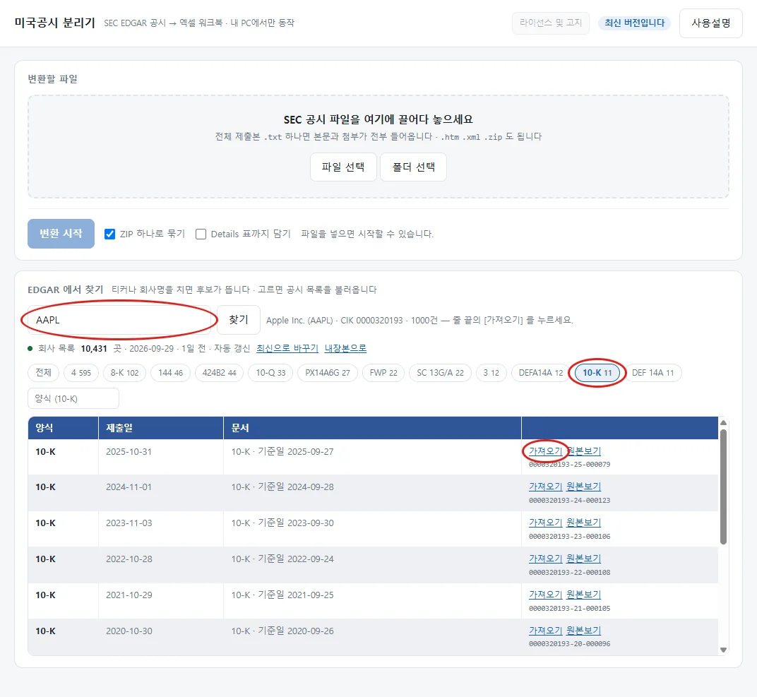
Task: Click the 제출일 column header
Action: click(x=161, y=428)
